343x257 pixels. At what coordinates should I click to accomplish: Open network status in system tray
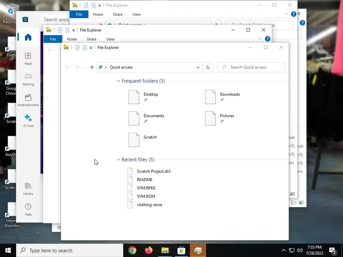(x=292, y=250)
